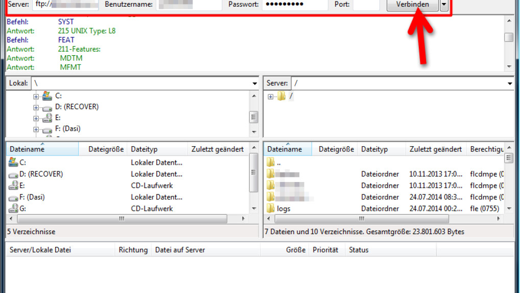Expand the F: (Dasi) tree node
The height and width of the screenshot is (293, 520).
(x=36, y=129)
